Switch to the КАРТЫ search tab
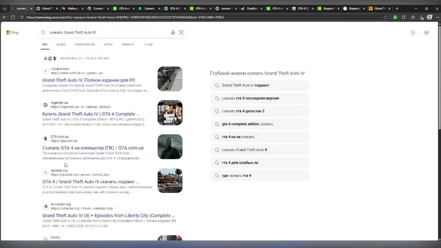 [108, 44]
